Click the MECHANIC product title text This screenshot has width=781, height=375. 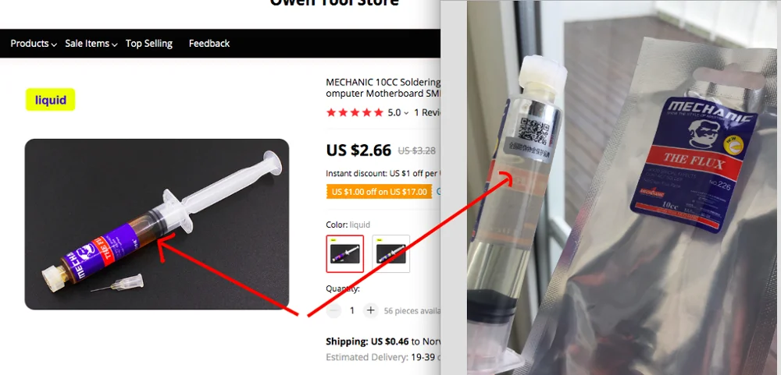[x=383, y=87]
